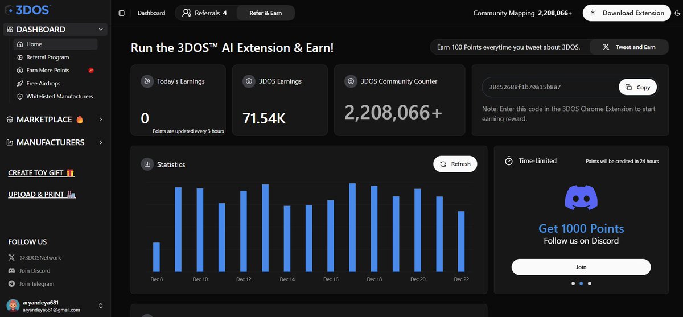
Task: Click the 'Get 1000 Points' heading
Action: click(581, 228)
